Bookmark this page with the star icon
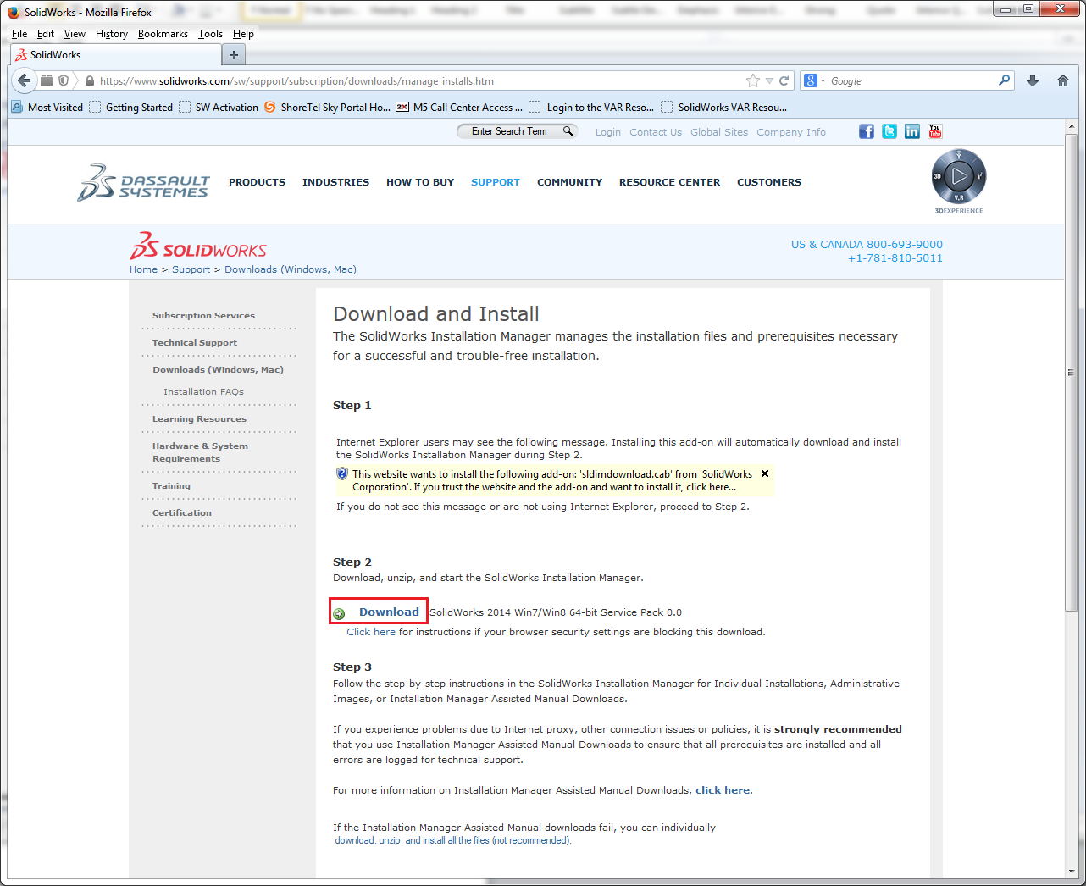Screen dimensions: 1086x886 click(x=753, y=80)
